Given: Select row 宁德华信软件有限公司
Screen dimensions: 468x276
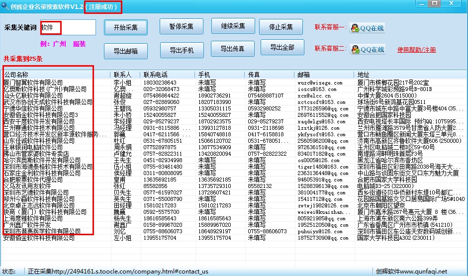Looking at the screenshot, I should [234, 108].
